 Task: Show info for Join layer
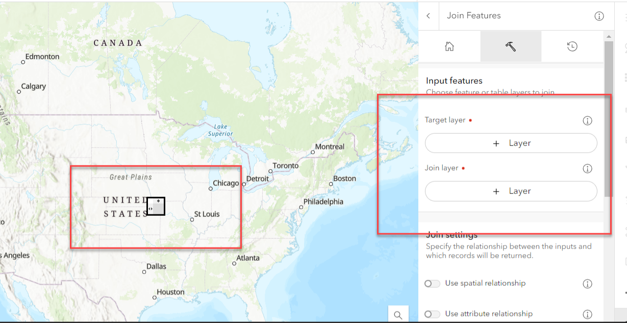pos(587,168)
